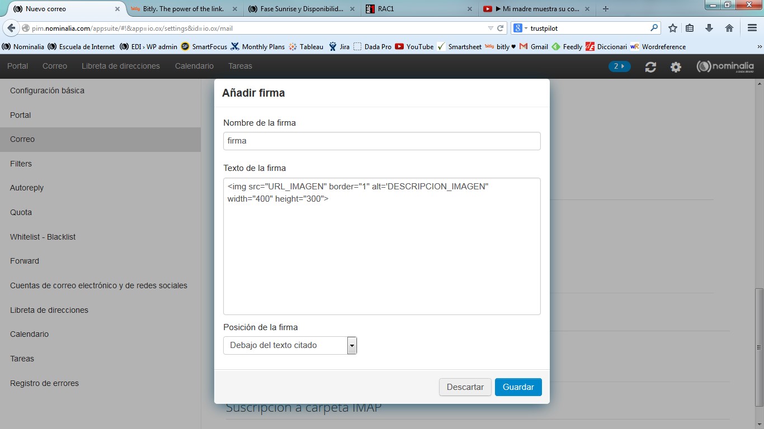The height and width of the screenshot is (429, 764).
Task: Open the Firefox hamburger menu
Action: tap(752, 28)
